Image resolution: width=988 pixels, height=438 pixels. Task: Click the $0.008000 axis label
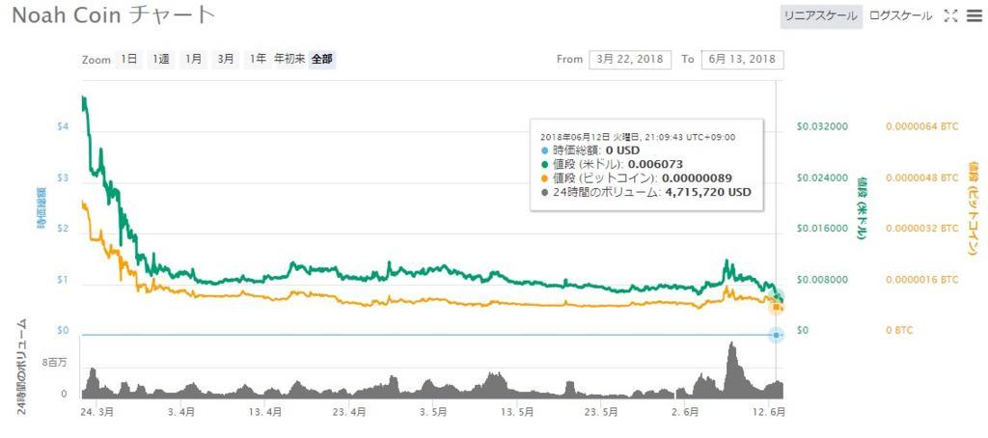click(x=822, y=279)
